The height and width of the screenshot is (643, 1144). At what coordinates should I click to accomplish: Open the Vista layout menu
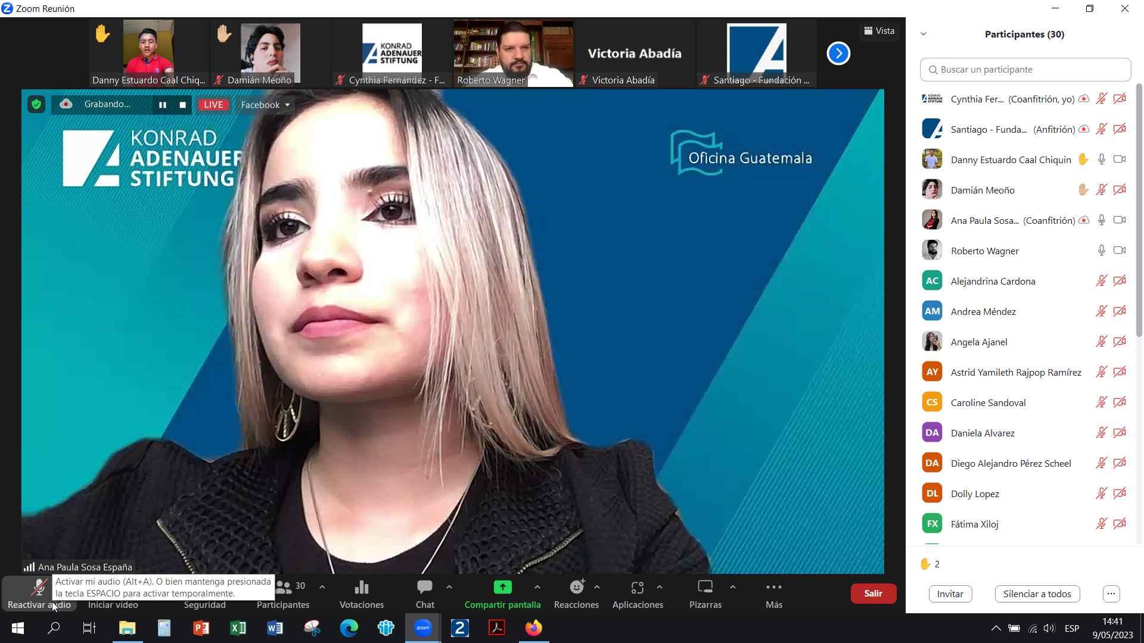[x=879, y=31]
